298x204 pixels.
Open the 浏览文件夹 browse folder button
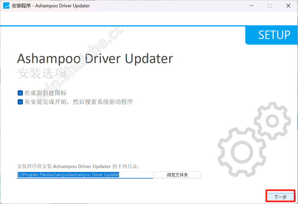point(177,175)
